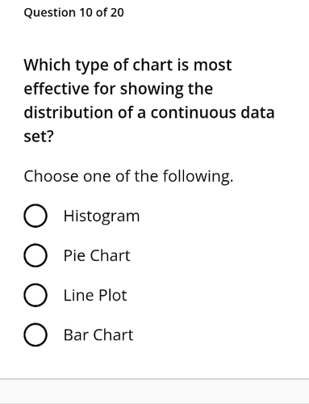Click the gray footer bar at bottom
The height and width of the screenshot is (404, 309).
pos(154,392)
